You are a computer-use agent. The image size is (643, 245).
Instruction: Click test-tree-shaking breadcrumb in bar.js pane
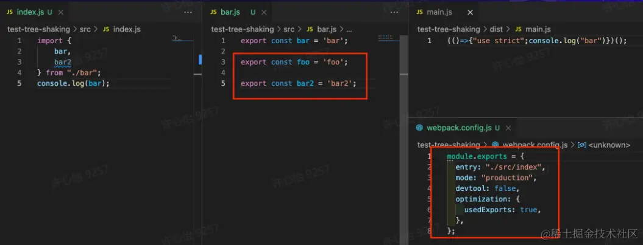pos(243,29)
